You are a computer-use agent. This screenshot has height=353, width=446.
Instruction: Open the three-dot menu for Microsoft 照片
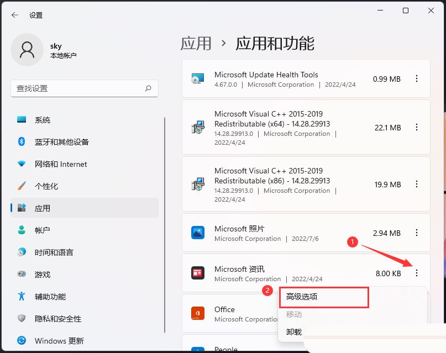click(x=416, y=233)
